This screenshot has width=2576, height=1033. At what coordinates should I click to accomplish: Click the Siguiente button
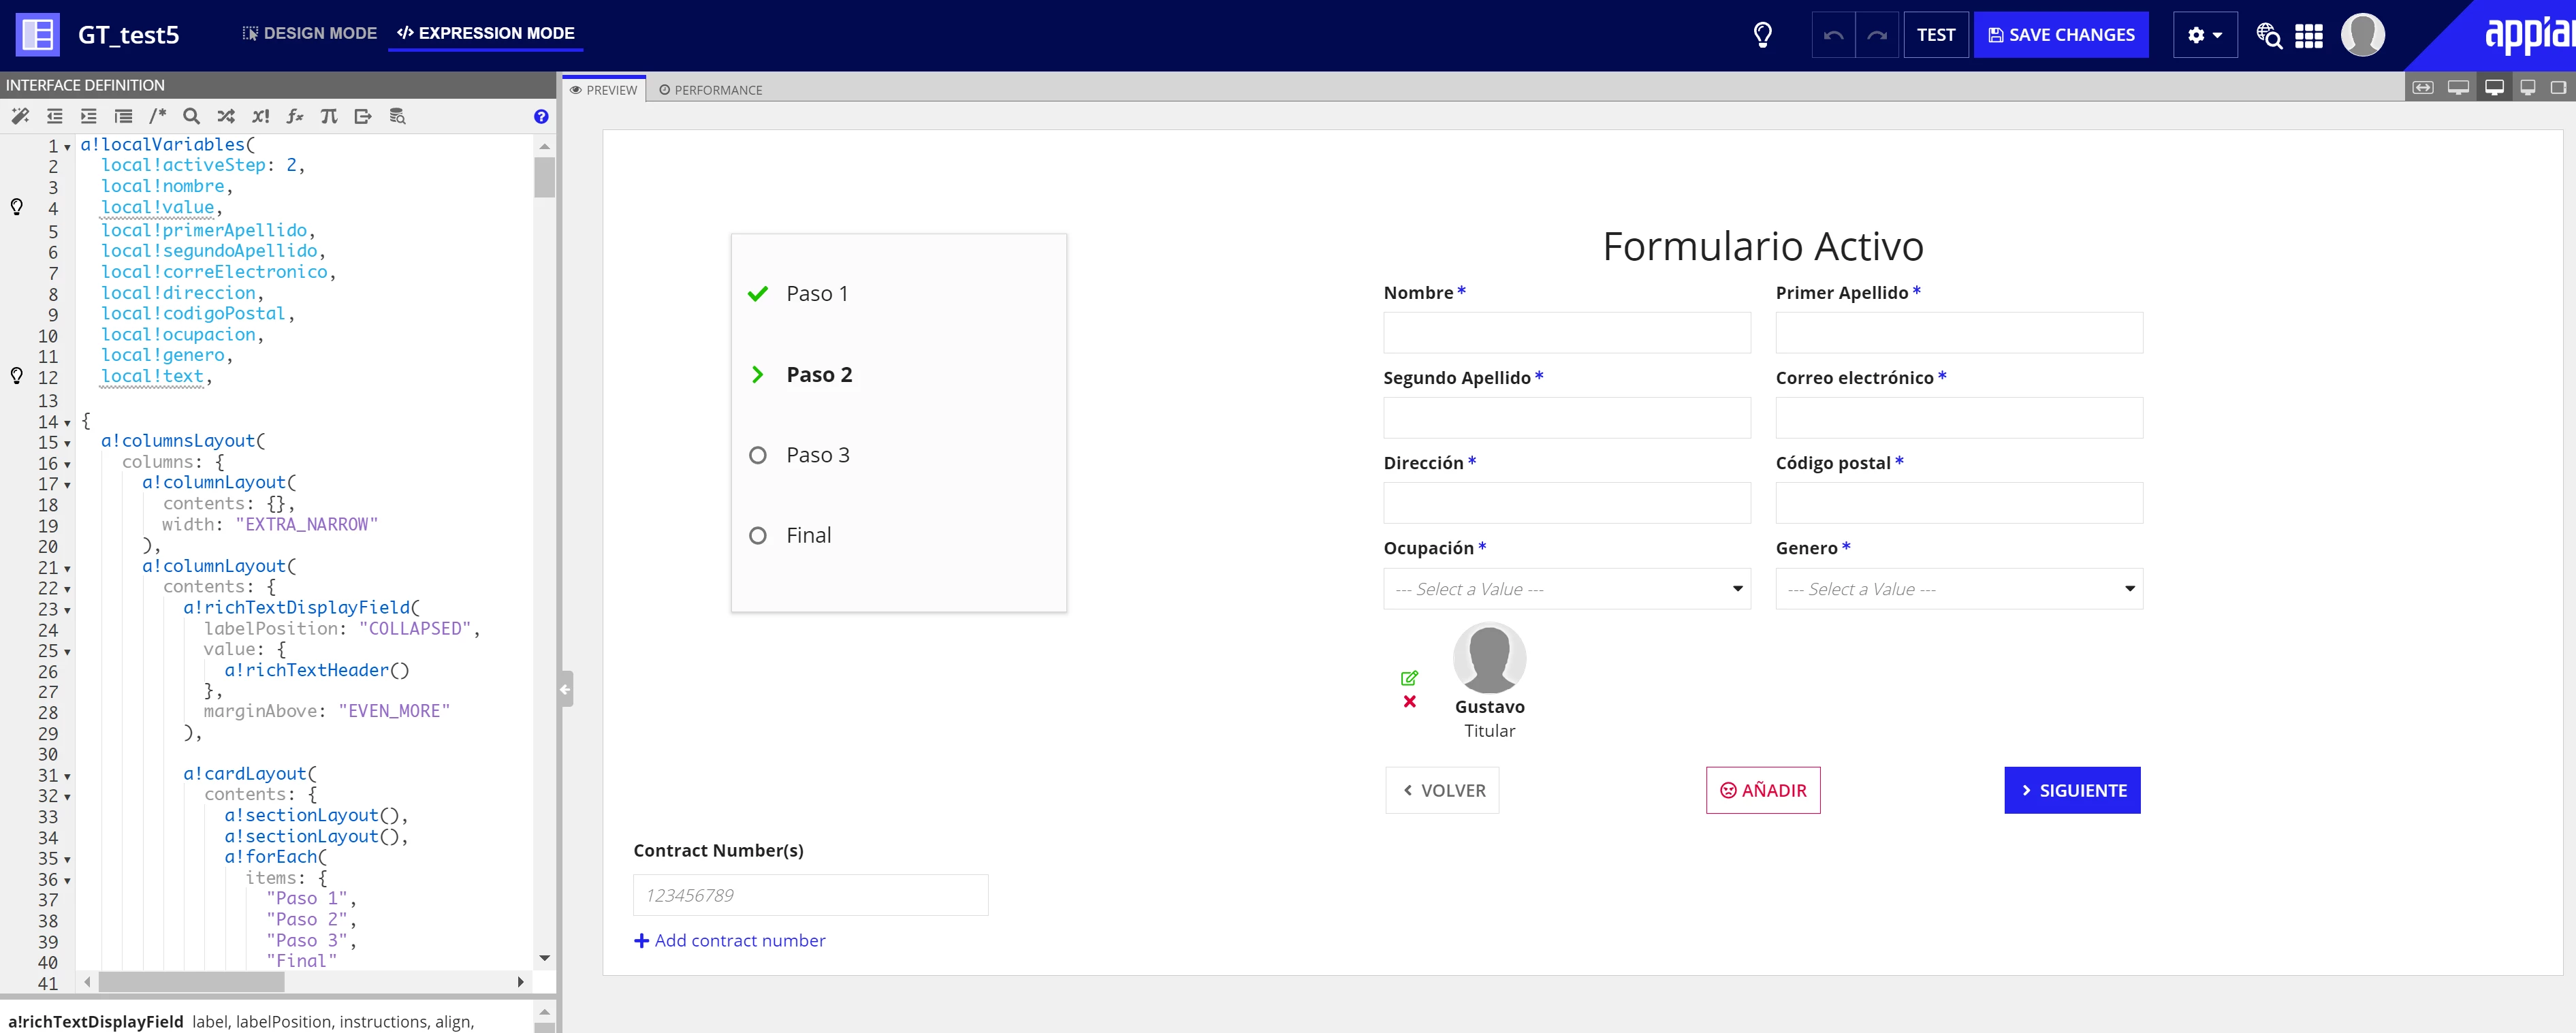tap(2072, 790)
